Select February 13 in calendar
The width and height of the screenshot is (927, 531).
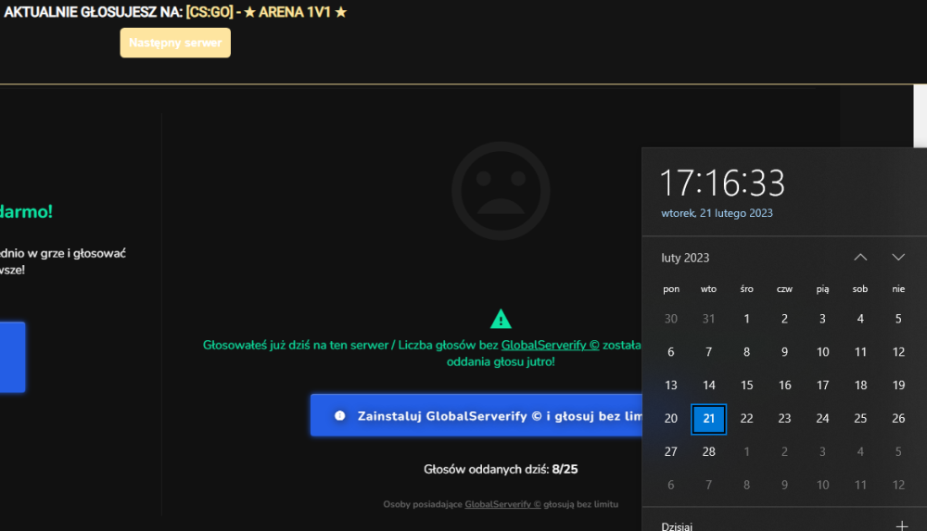[671, 386]
